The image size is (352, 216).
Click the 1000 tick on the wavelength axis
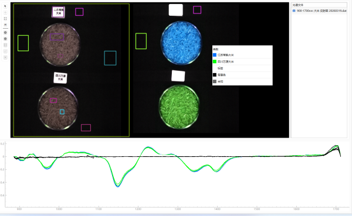[59, 209]
